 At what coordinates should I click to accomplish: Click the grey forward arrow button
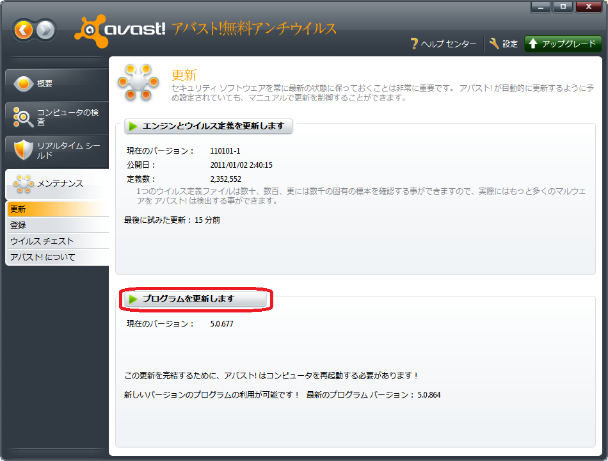point(45,30)
